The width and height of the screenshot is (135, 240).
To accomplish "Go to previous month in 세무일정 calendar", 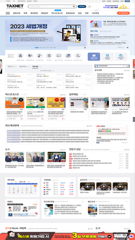I will [x=16, y=182].
